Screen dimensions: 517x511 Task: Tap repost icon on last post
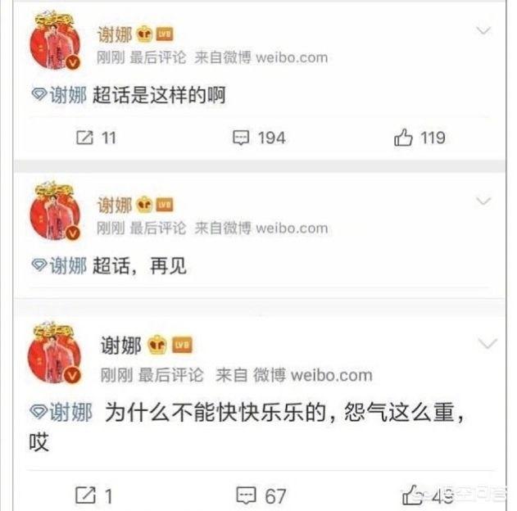(x=85, y=495)
